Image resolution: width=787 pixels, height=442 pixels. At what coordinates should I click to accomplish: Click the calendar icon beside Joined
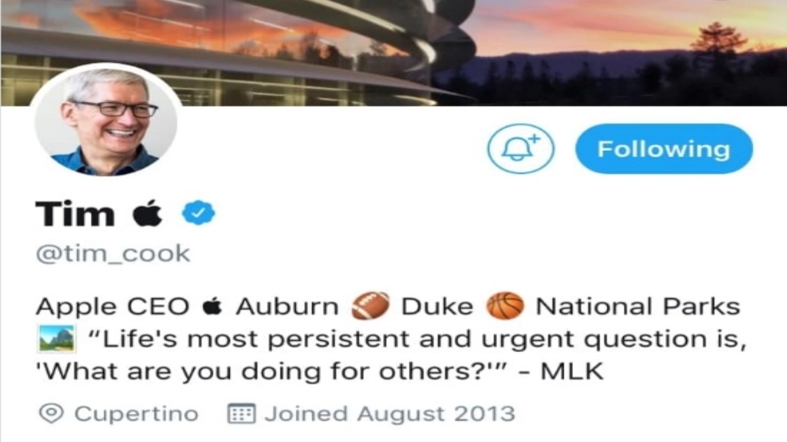241,414
